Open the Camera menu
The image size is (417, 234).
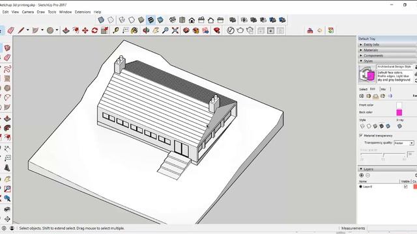pos(27,12)
